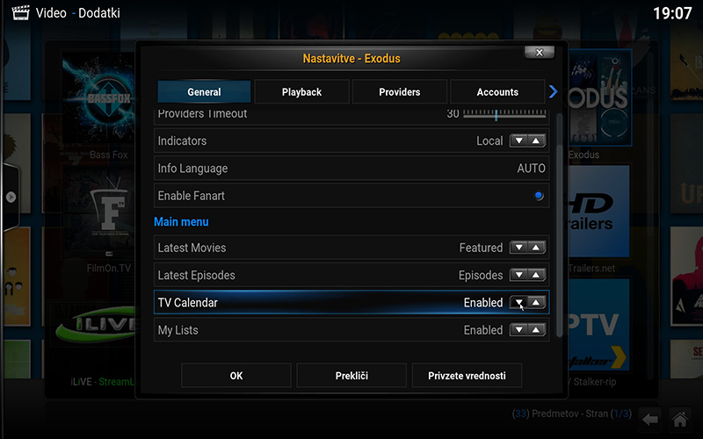Toggle the Enable Fanart option

point(538,196)
